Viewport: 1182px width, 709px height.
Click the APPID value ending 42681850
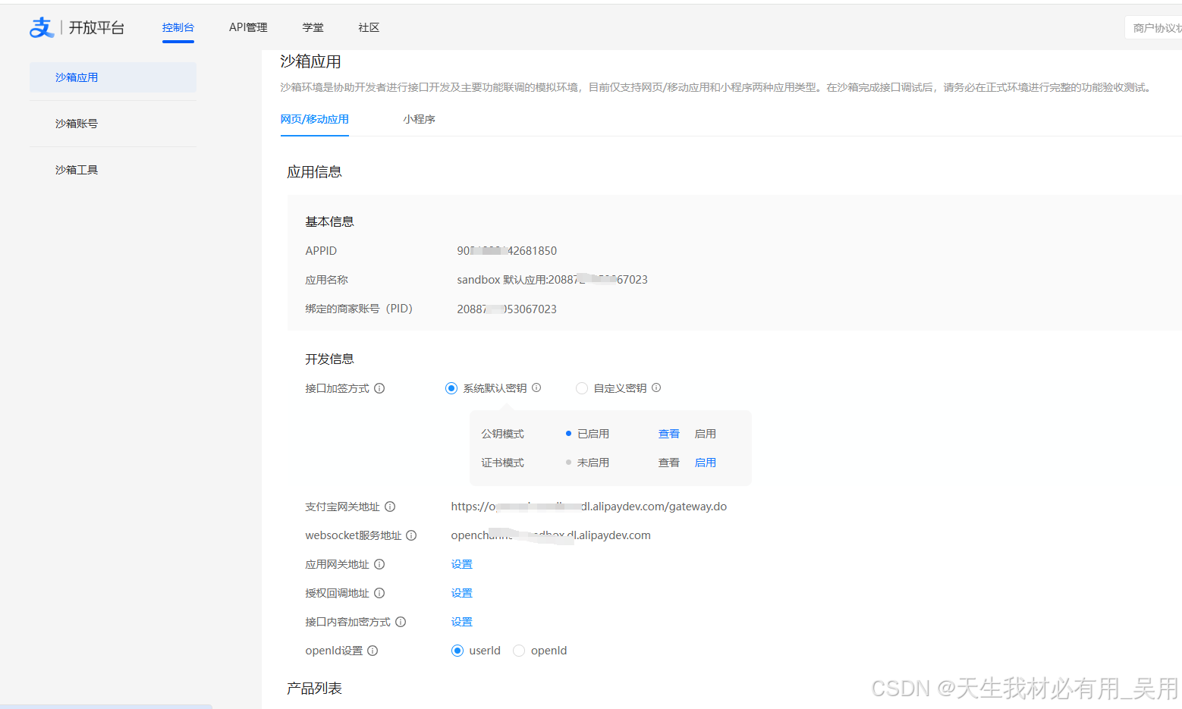[x=507, y=251]
